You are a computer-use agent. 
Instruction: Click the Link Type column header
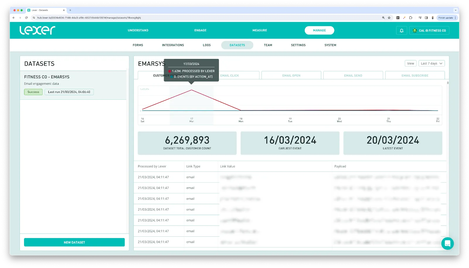(193, 166)
